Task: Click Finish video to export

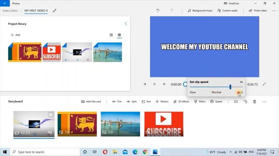Action: tap(258, 10)
